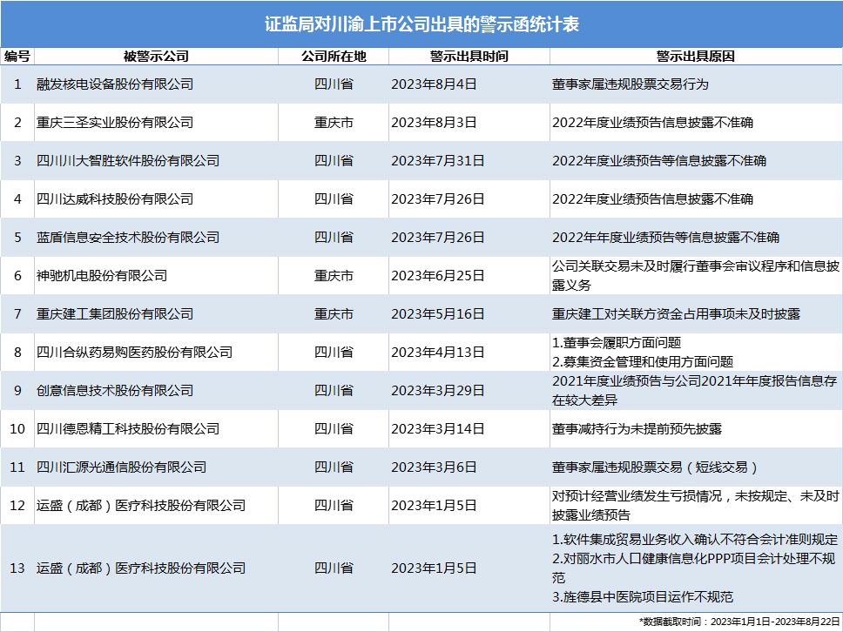Select reason 公司关联交易未及时履行董事会审议程序

point(696,276)
